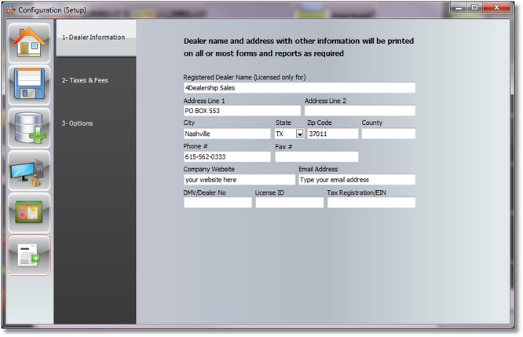Open the database with green plus icon

pos(29,128)
